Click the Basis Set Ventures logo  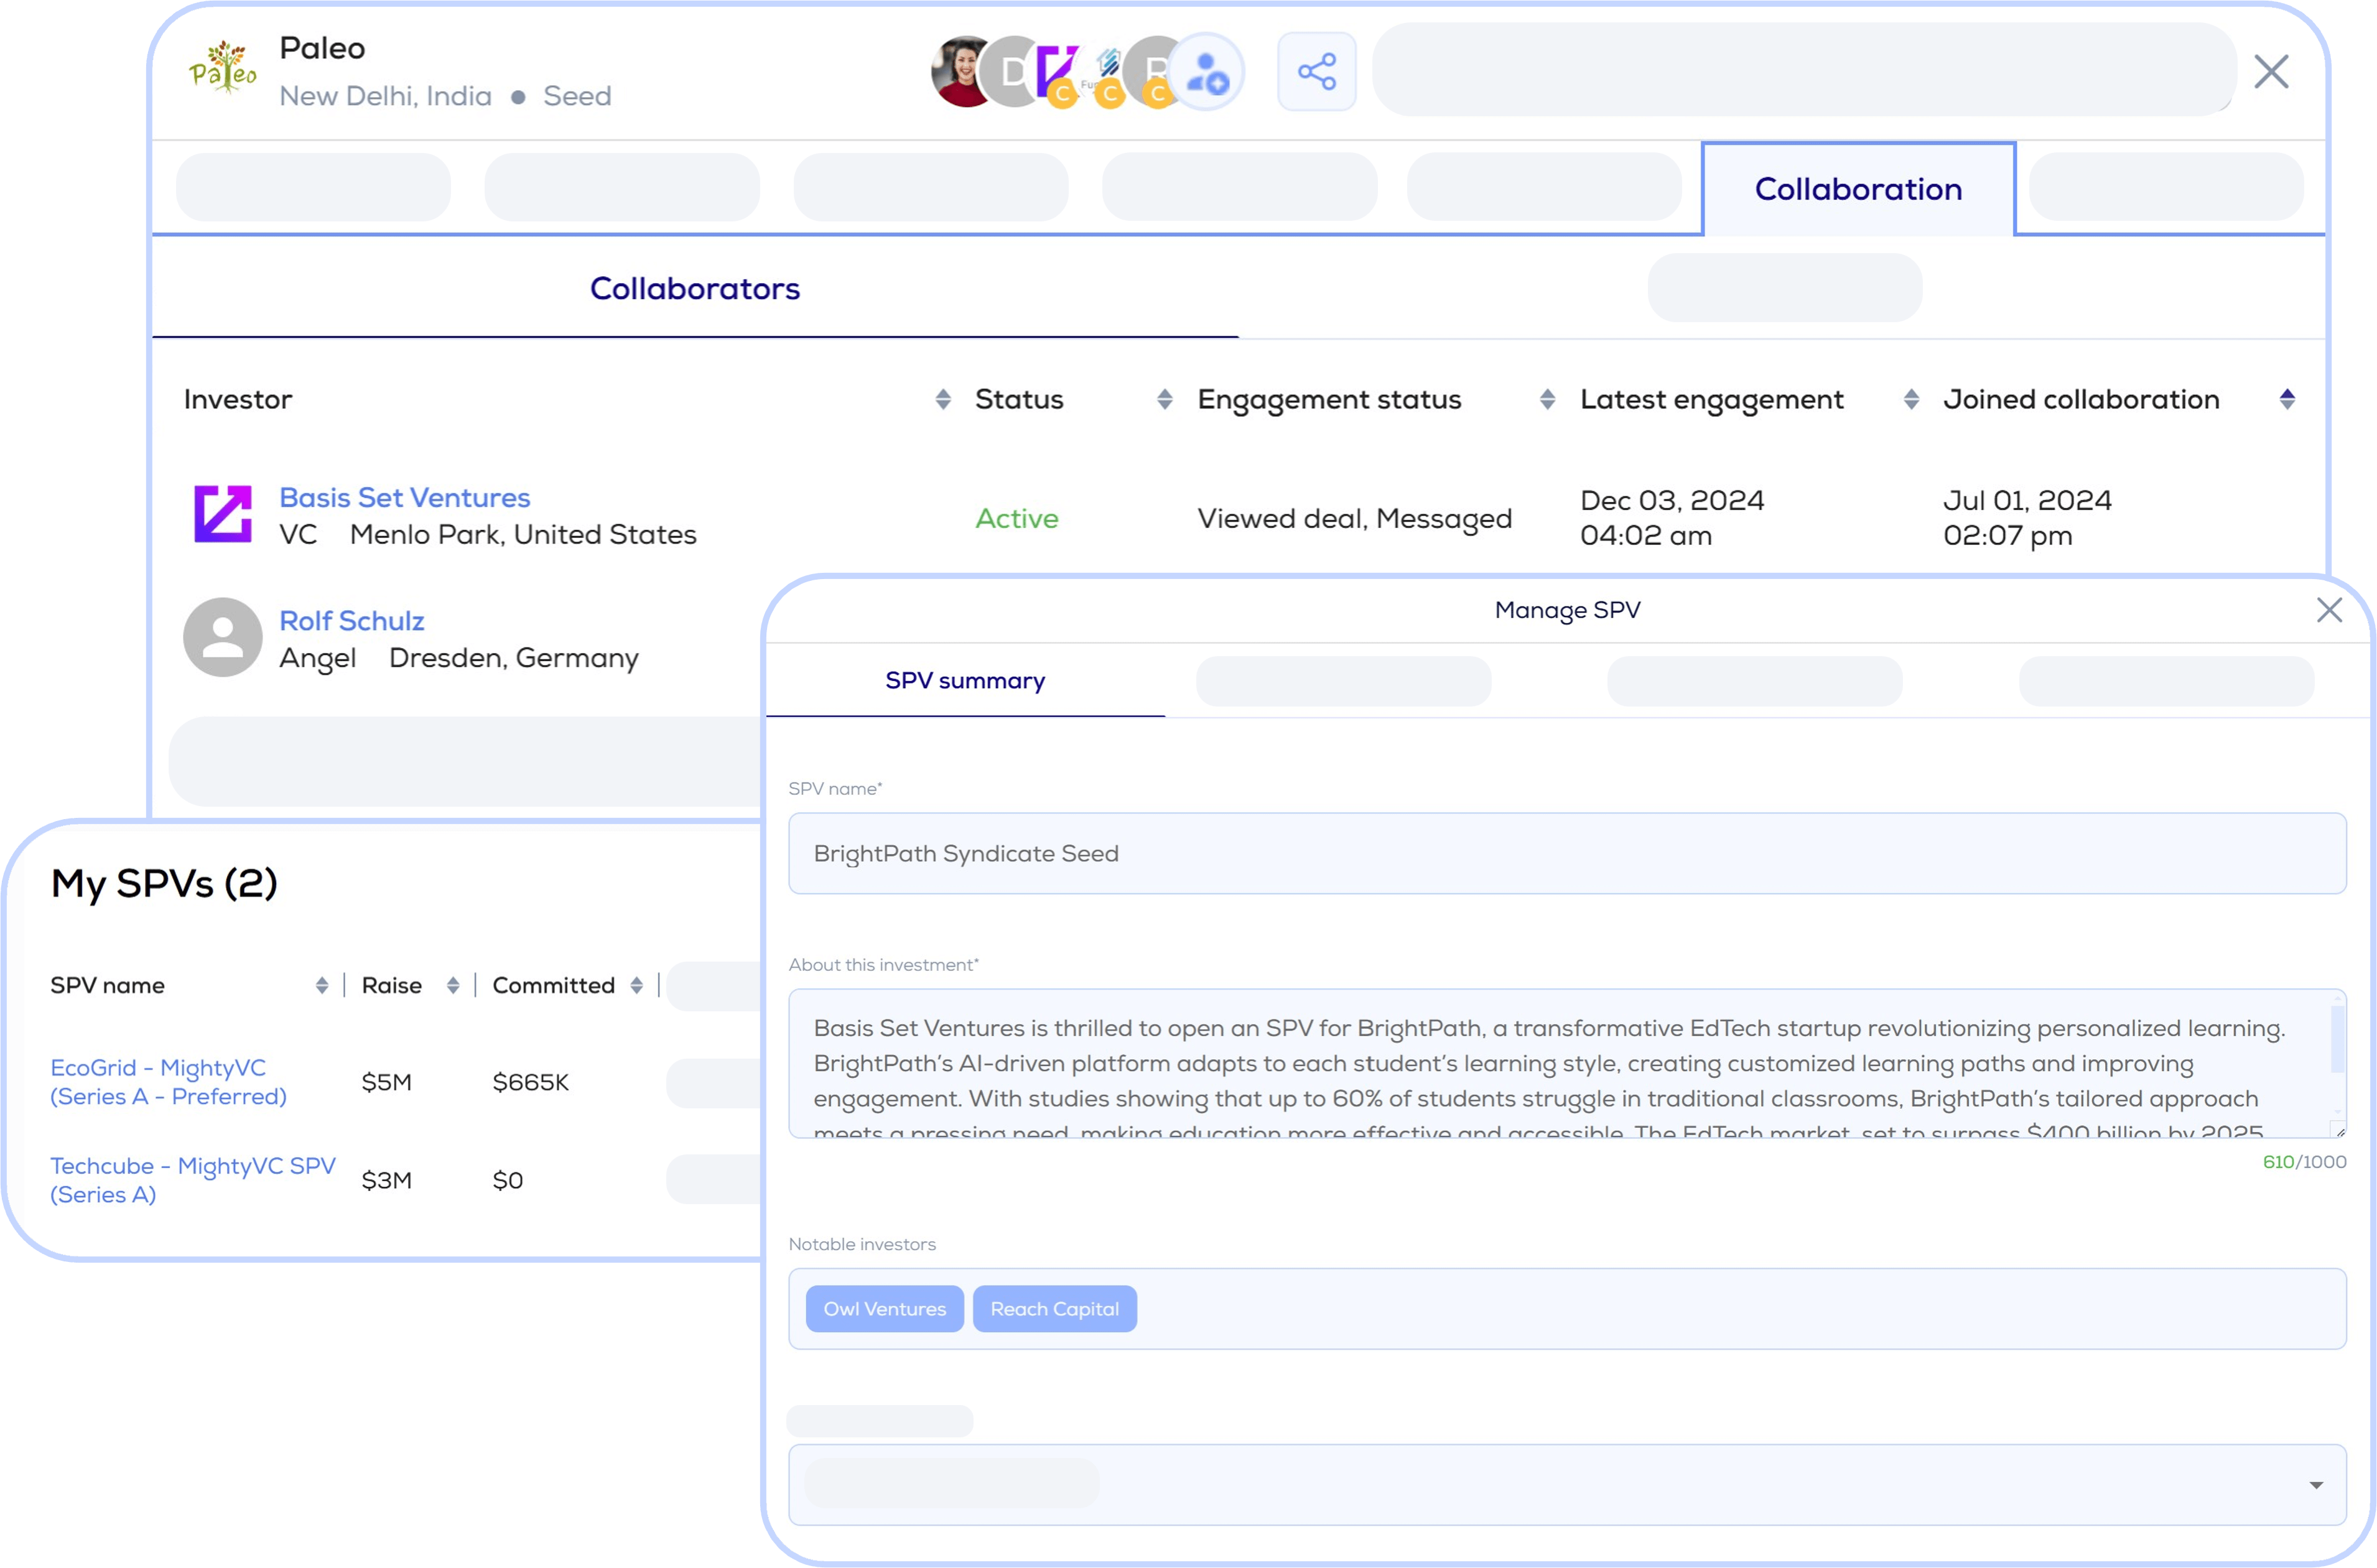[x=222, y=515]
